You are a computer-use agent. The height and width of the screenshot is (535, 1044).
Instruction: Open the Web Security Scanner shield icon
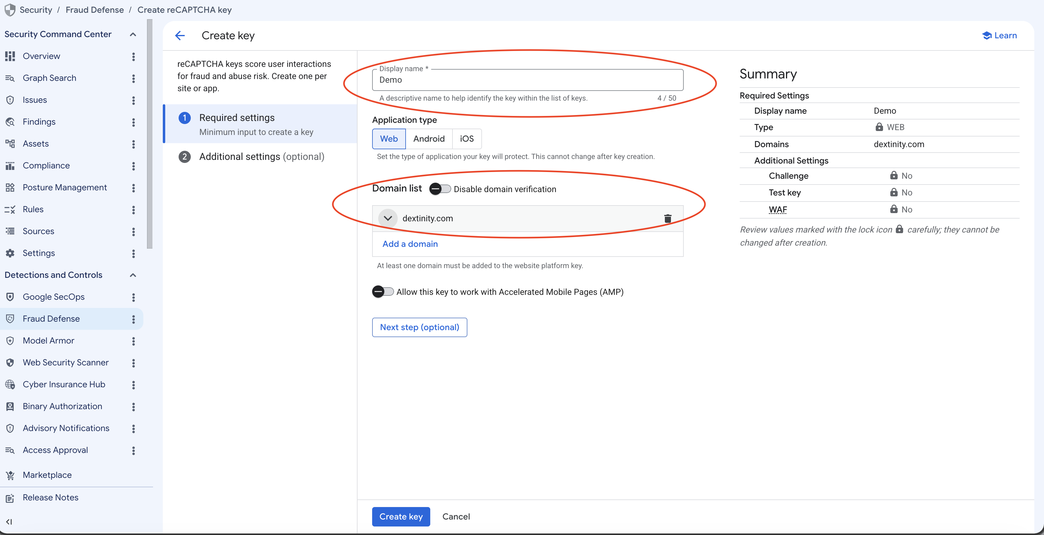(10, 362)
